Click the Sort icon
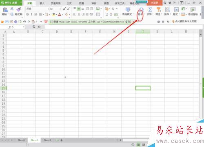 point(167,9)
